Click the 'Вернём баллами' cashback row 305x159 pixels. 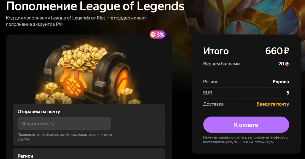pyautogui.click(x=246, y=64)
